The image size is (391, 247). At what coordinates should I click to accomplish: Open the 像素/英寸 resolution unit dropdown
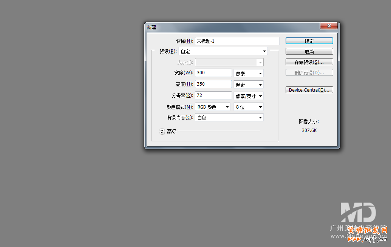(x=248, y=96)
